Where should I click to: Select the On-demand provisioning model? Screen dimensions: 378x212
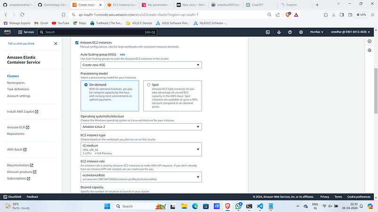pyautogui.click(x=86, y=85)
